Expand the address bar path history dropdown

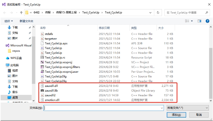[150, 13]
